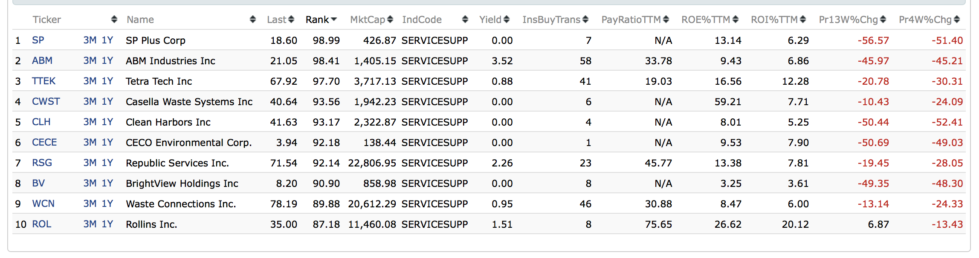The height and width of the screenshot is (258, 979).
Task: Sort by Last price arrows icon
Action: coord(291,20)
